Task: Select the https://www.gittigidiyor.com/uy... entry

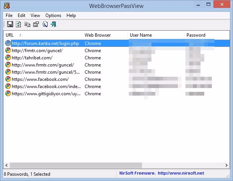Action: point(46,94)
